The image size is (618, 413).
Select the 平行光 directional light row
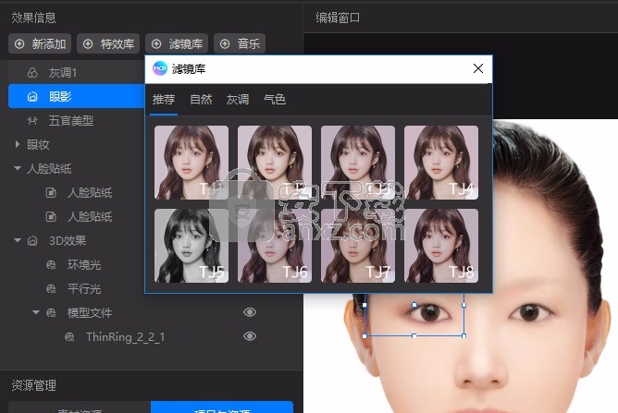pos(77,288)
